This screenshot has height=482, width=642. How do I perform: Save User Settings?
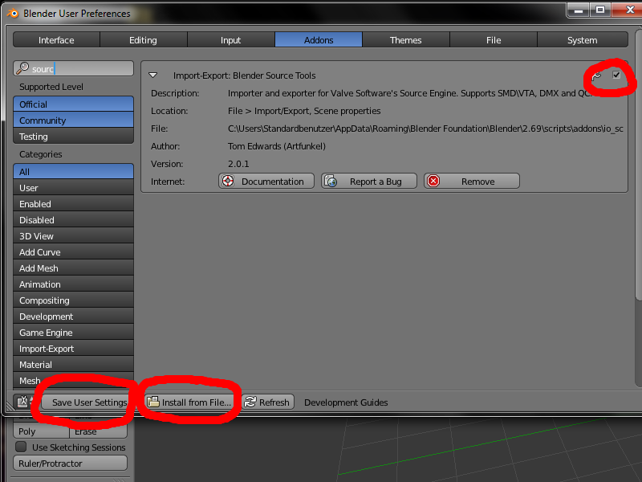click(x=85, y=402)
